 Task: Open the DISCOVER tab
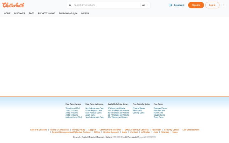[20, 13]
